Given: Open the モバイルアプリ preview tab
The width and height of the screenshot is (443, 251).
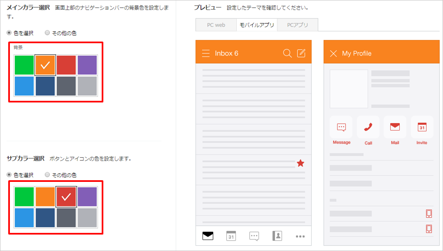Looking at the screenshot, I should point(257,25).
